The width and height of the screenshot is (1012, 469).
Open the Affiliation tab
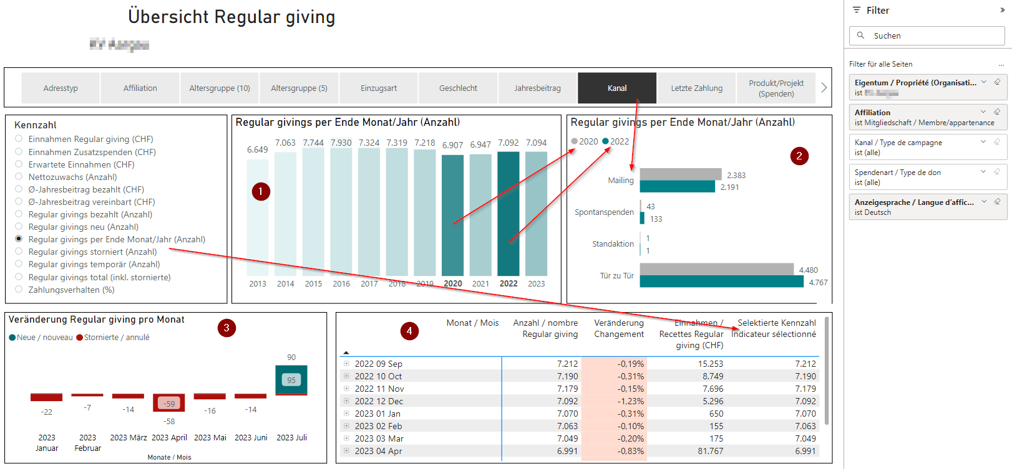coord(140,88)
